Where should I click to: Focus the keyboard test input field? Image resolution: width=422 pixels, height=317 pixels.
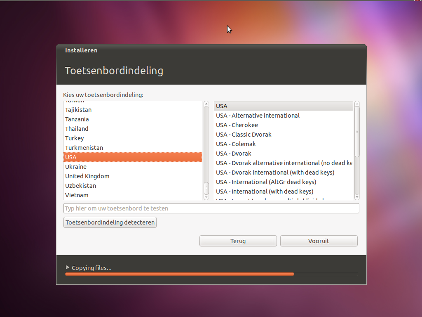[211, 208]
